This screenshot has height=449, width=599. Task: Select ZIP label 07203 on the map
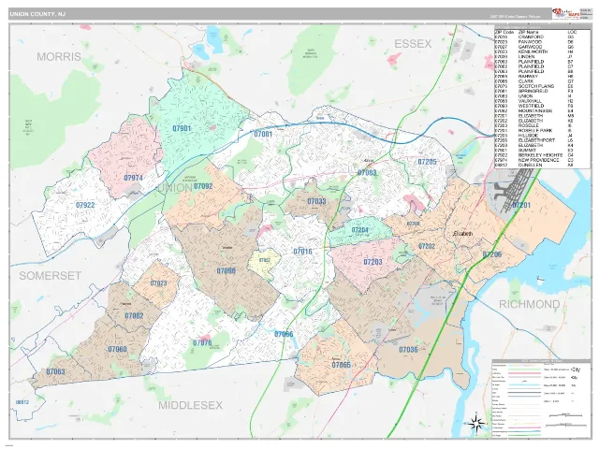coord(373,262)
